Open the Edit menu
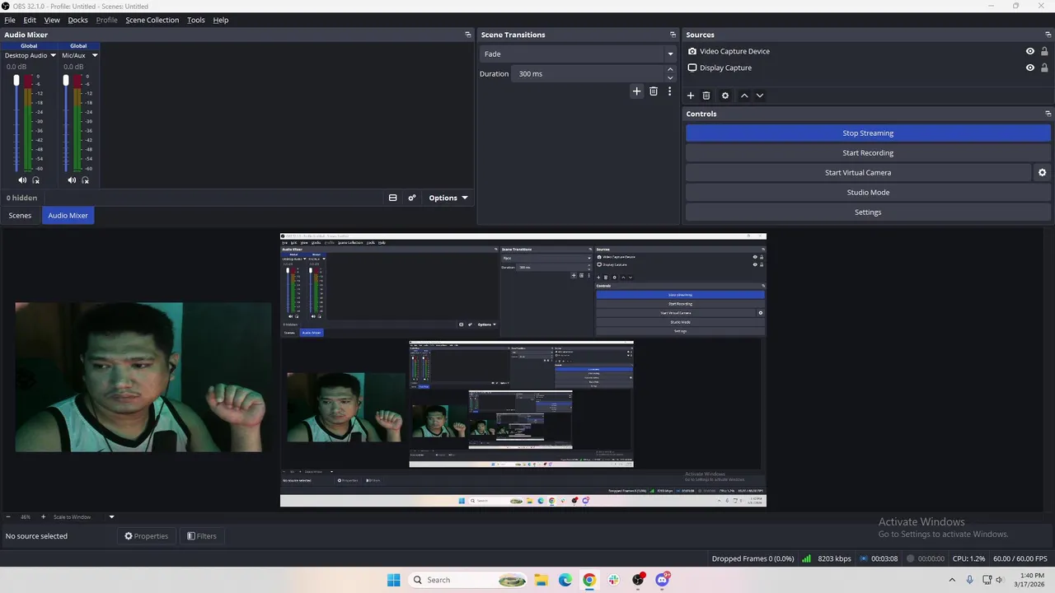Viewport: 1055px width, 593px height. [x=30, y=20]
